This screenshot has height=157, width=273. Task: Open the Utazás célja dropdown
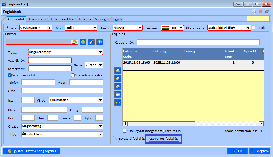coord(248,28)
